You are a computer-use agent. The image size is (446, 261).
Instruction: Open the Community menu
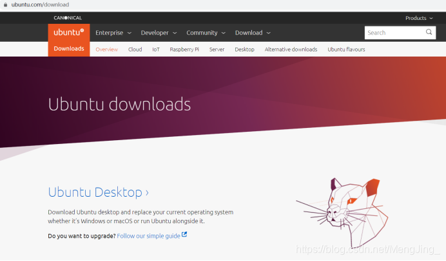[x=206, y=33]
